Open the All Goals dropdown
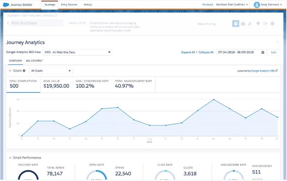This screenshot has width=287, height=181. [x=51, y=71]
